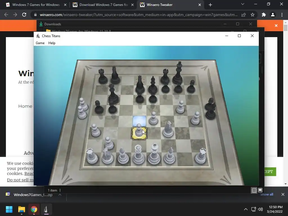The image size is (288, 216).
Task: Click the black bishop on e7
Action: pos(153,85)
